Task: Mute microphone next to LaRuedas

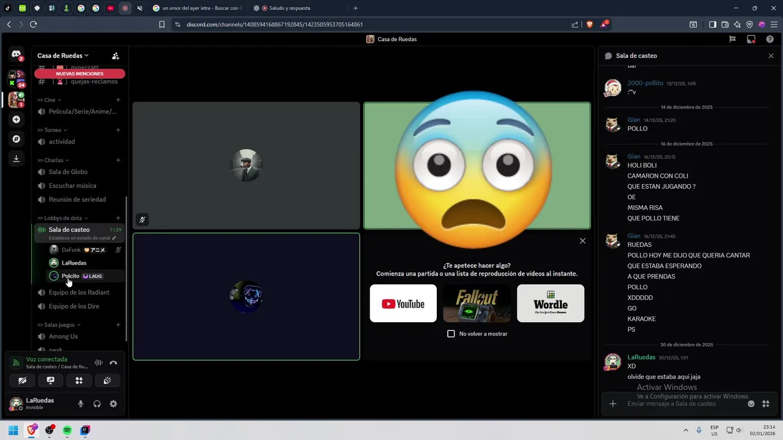Action: pyautogui.click(x=80, y=403)
